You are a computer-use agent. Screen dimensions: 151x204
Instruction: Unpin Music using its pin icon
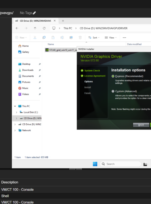(40, 88)
